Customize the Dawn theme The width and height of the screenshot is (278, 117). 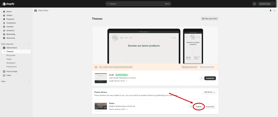point(210,106)
